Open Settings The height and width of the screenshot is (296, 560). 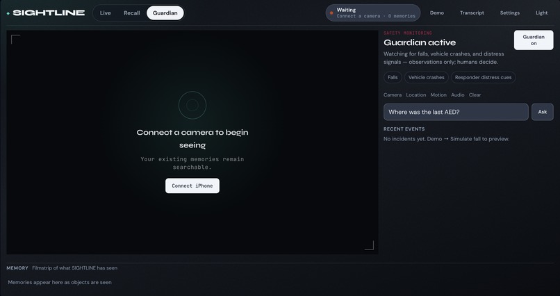[510, 13]
